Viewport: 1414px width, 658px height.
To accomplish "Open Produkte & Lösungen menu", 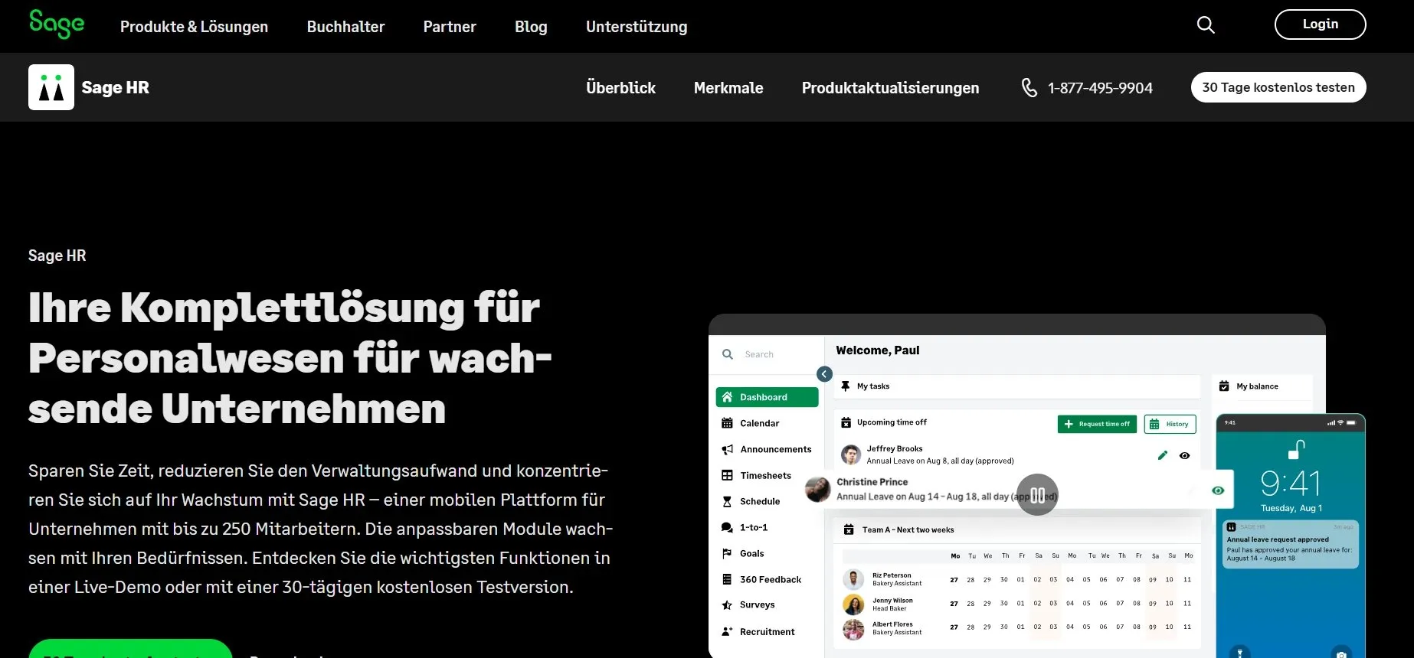I will (x=194, y=27).
